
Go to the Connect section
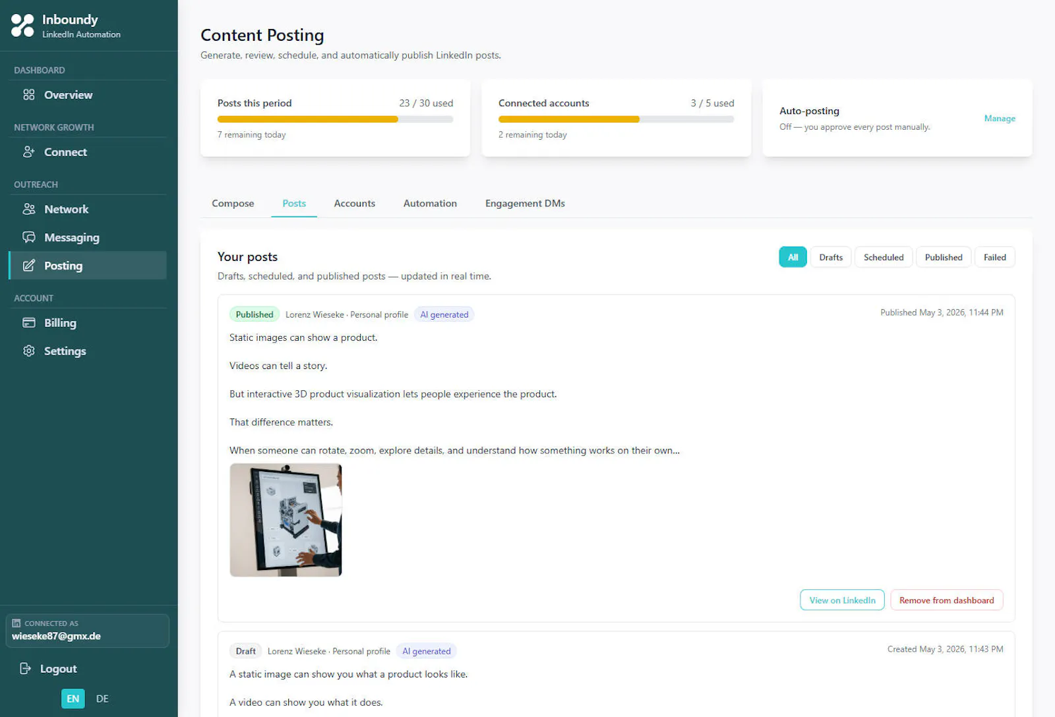(88, 152)
